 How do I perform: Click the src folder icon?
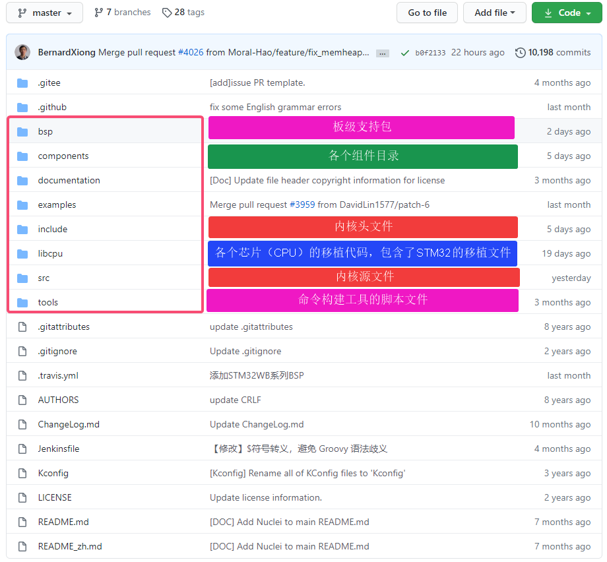tap(22, 278)
